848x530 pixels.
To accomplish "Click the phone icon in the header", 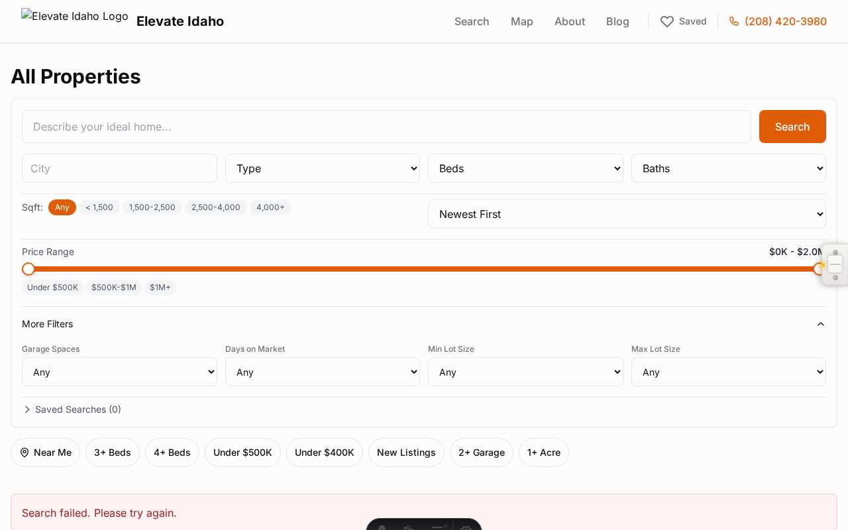I will (x=733, y=21).
